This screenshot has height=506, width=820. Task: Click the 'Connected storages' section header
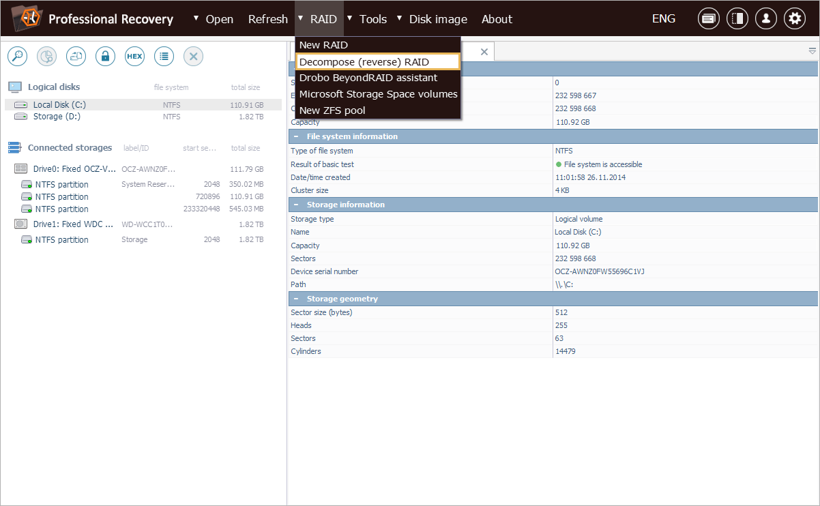coord(70,147)
